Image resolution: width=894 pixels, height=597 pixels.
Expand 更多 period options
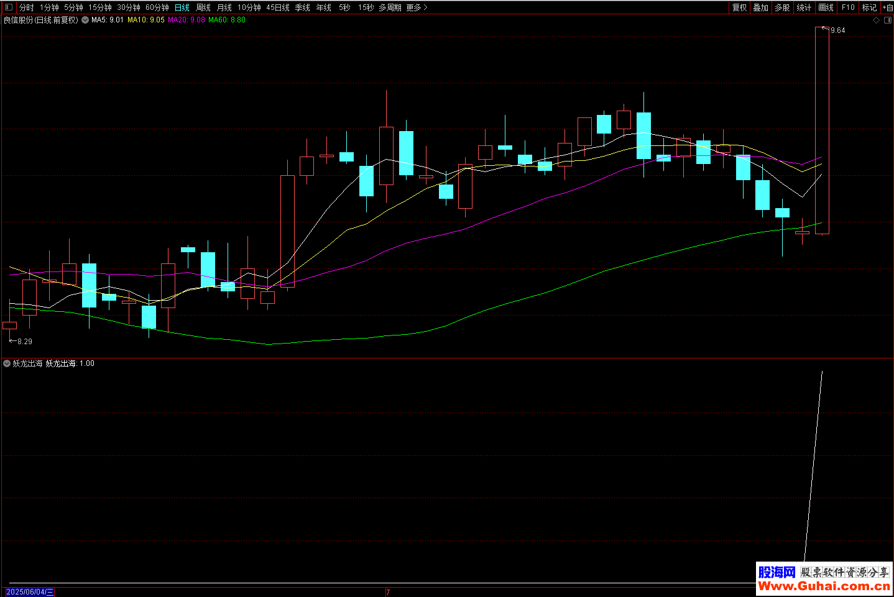(417, 7)
